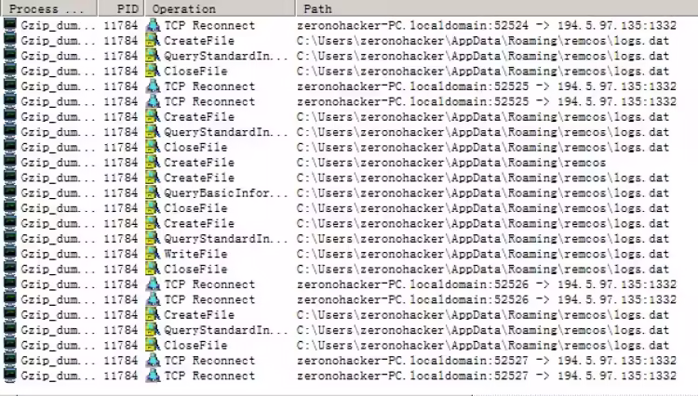
Task: Click network icon of the second 52525 TCP Reconnect row
Action: click(153, 101)
